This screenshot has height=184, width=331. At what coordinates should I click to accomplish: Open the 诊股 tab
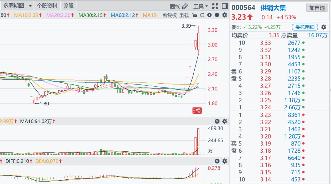(x=68, y=6)
